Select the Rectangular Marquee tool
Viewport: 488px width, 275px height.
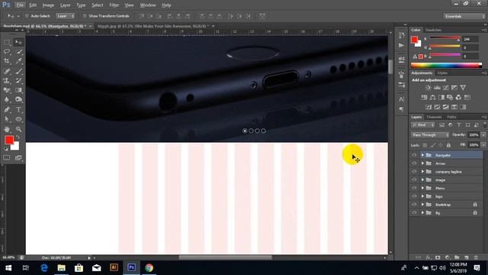click(7, 42)
